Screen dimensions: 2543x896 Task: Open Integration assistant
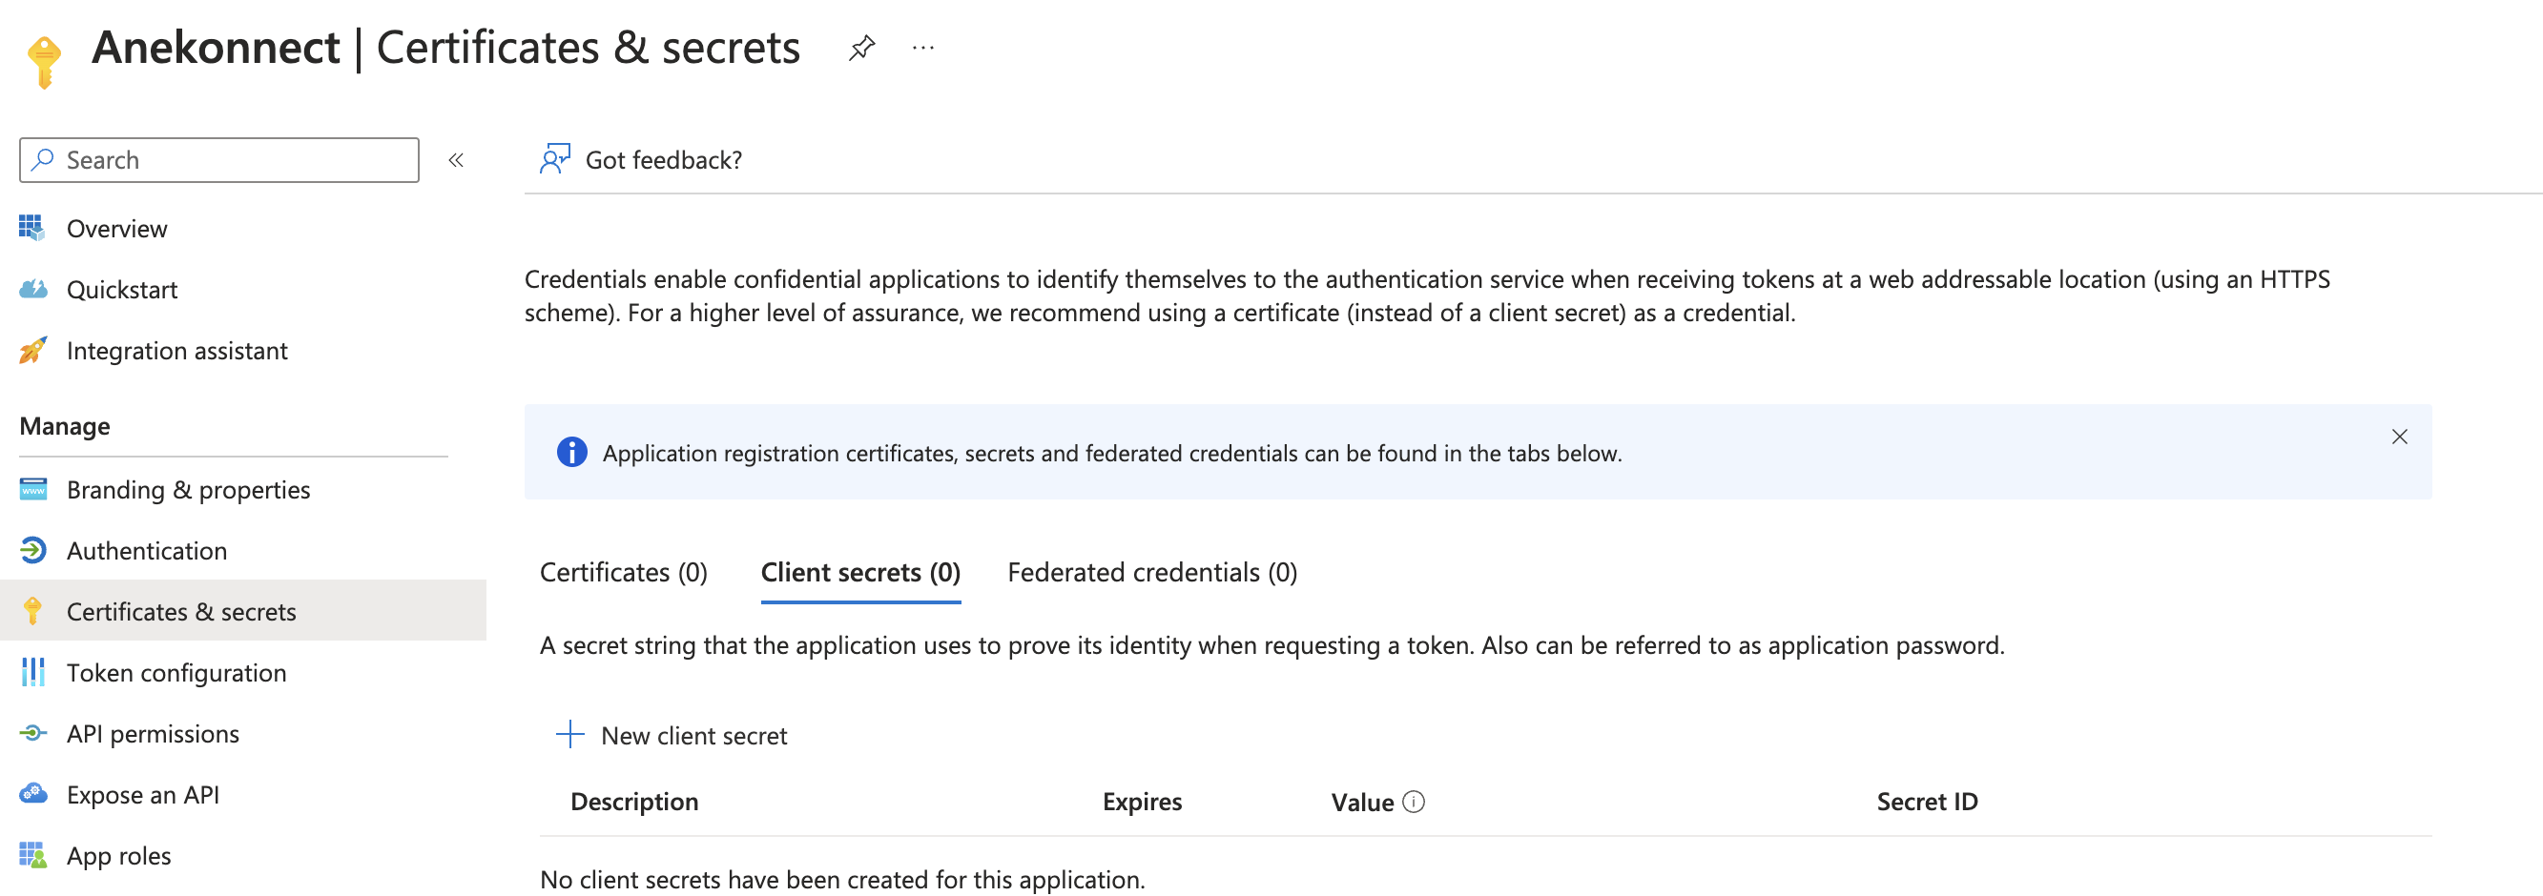(176, 352)
